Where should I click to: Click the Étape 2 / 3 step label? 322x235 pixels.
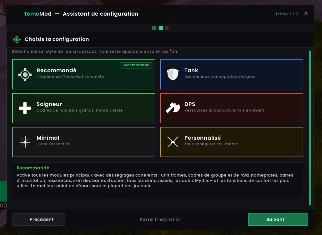(287, 14)
